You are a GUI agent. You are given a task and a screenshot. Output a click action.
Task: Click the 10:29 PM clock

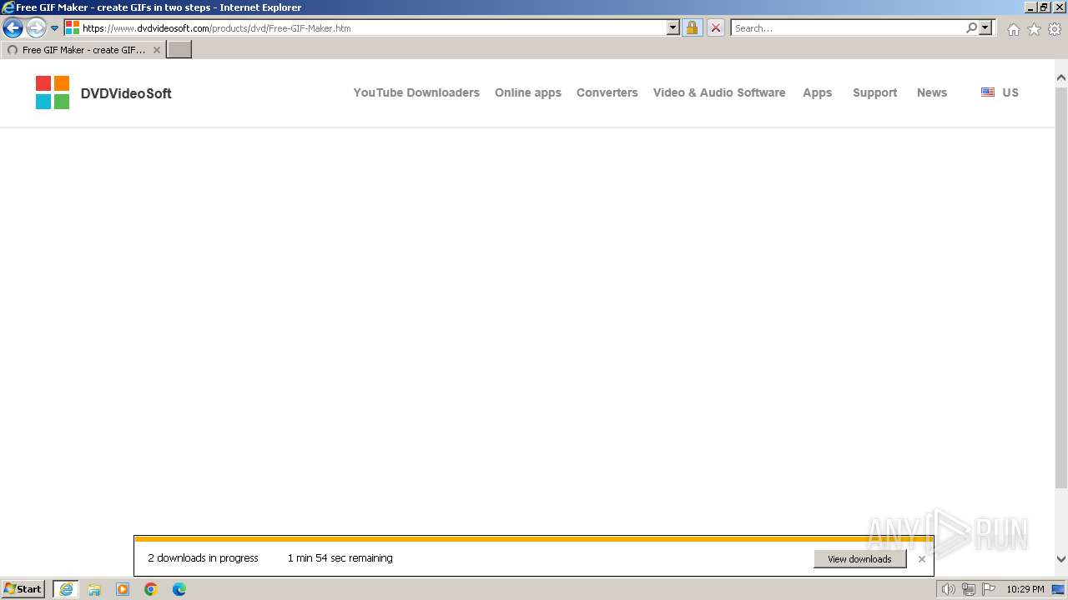pos(1025,589)
